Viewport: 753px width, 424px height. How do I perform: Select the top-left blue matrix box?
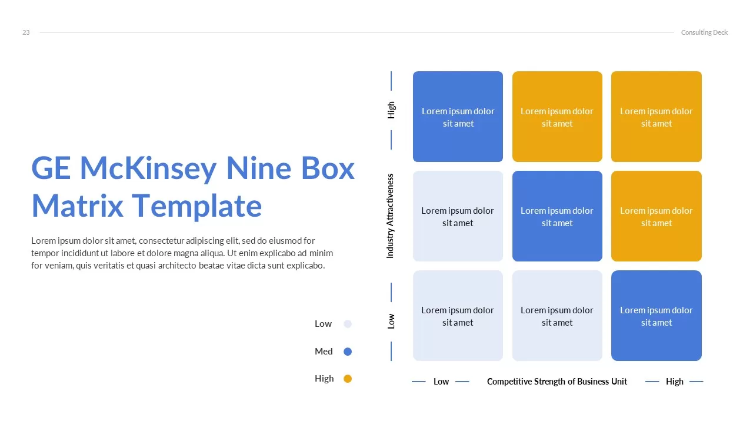[x=458, y=117]
